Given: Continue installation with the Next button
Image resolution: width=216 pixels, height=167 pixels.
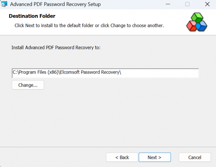Looking at the screenshot, I should [155, 157].
